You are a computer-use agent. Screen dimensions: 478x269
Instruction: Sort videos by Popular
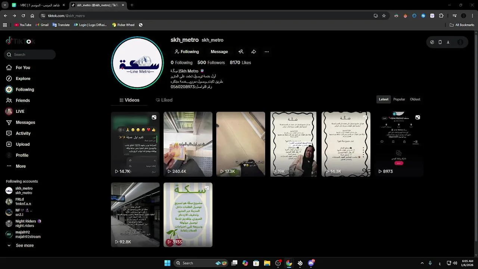click(399, 99)
